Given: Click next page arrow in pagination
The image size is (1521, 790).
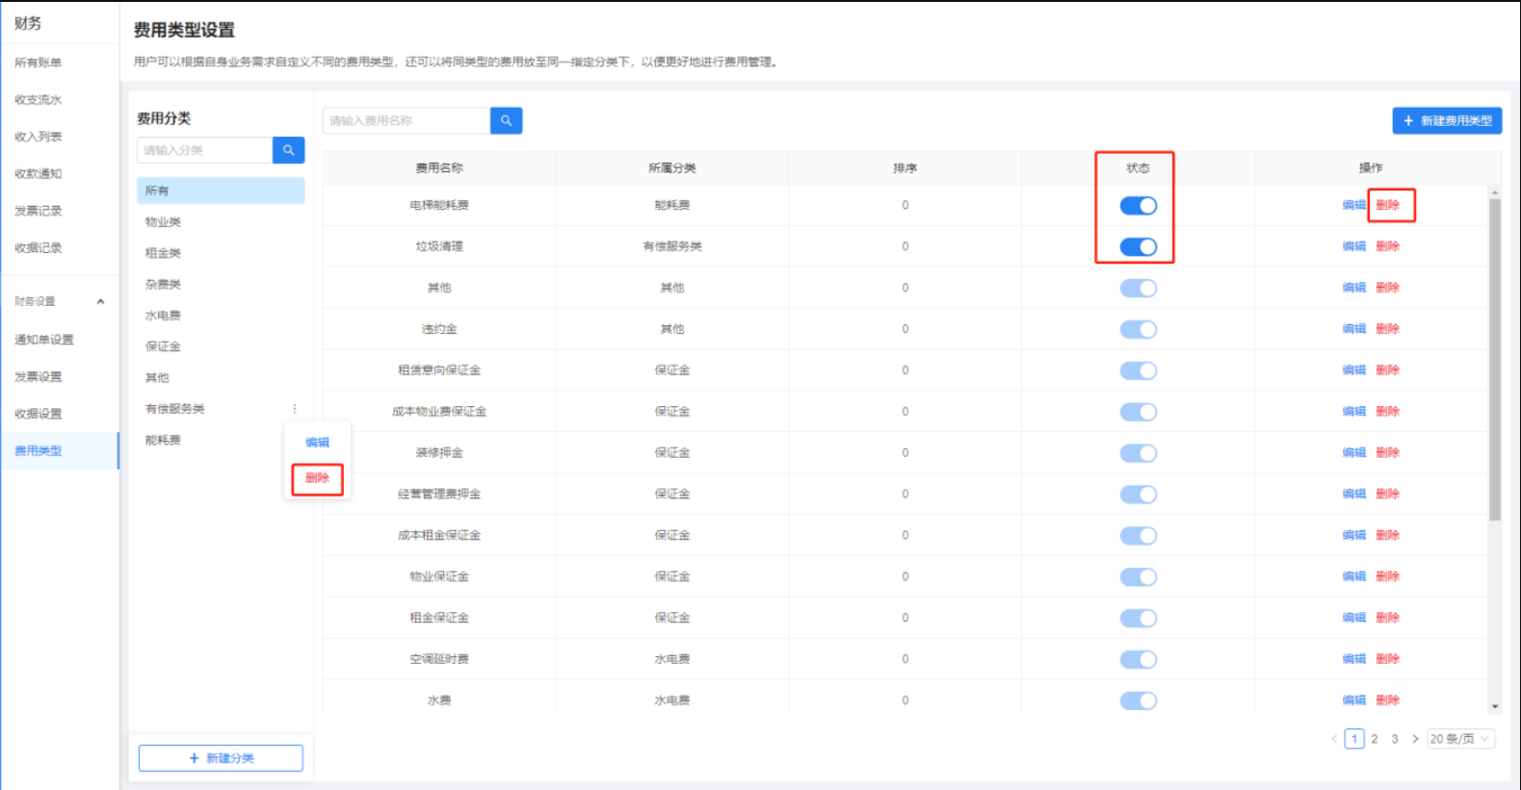Looking at the screenshot, I should 1415,739.
